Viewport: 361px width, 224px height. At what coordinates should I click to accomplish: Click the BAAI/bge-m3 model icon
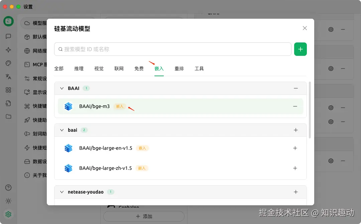(69, 106)
